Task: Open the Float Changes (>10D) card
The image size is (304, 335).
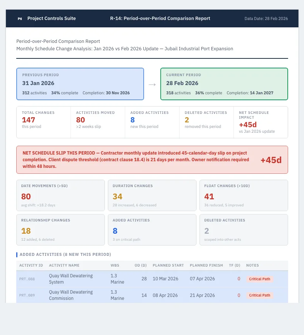Action: coord(244,196)
